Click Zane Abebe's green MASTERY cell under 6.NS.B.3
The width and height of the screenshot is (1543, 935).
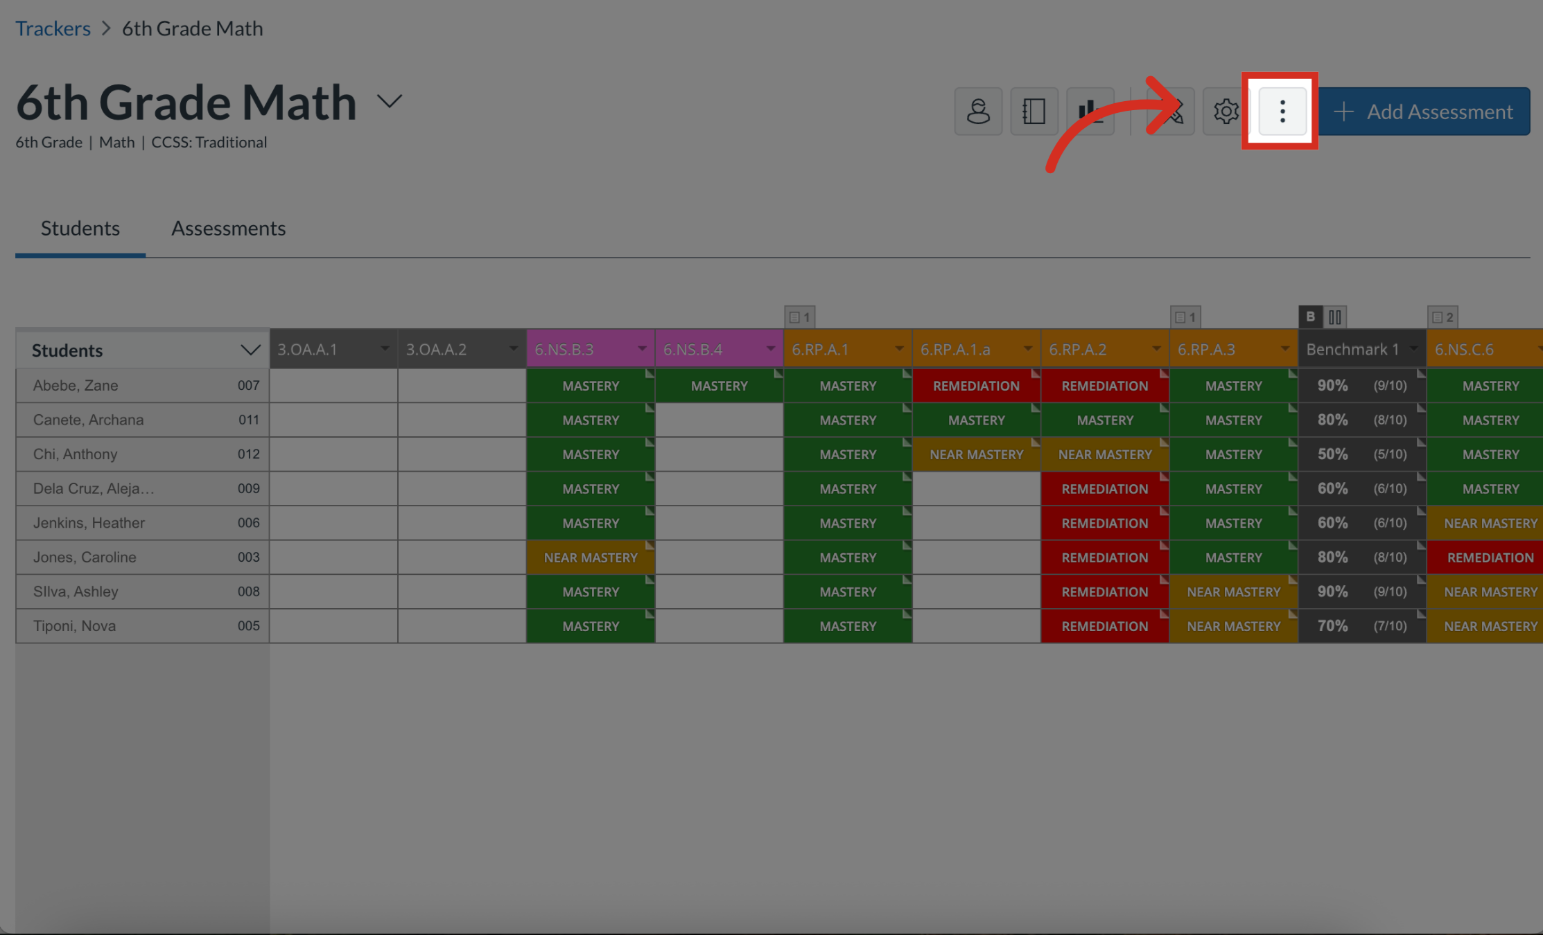[590, 385]
